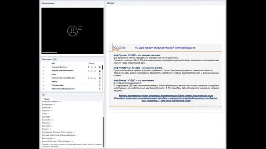
Task: Click the left marker icon beside Кристина Игоревна
Action: pyautogui.click(x=43, y=71)
